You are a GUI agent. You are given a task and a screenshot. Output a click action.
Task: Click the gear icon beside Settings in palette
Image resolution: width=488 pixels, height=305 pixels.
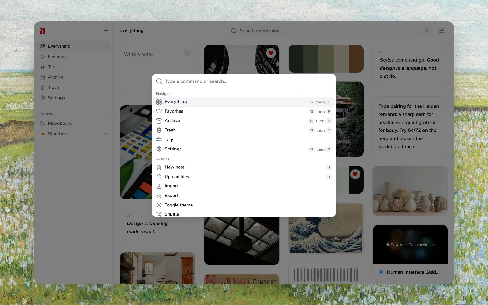pyautogui.click(x=159, y=149)
